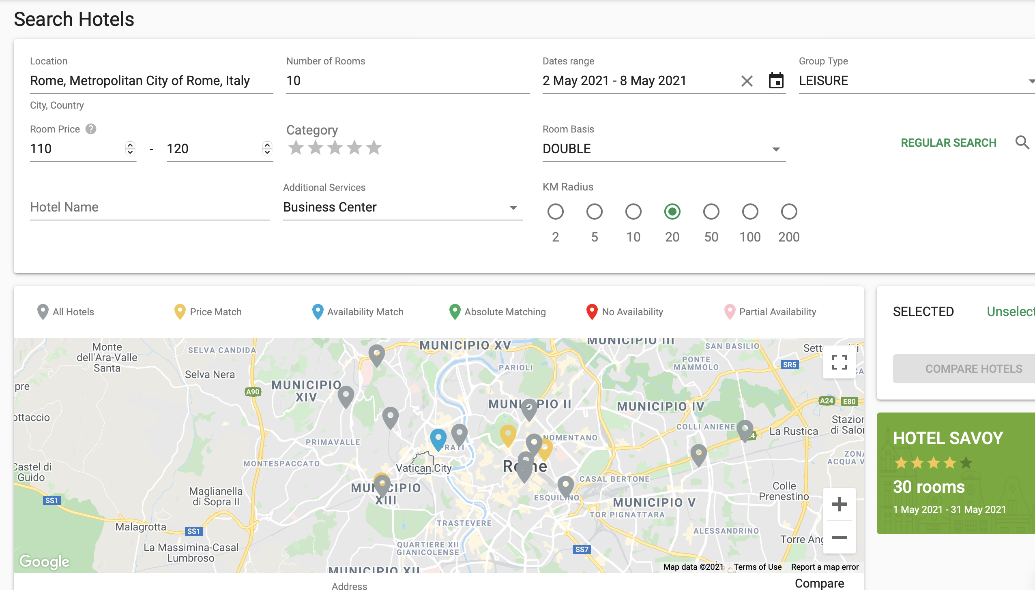Image resolution: width=1035 pixels, height=590 pixels.
Task: Toggle map fullscreen view icon
Action: pyautogui.click(x=839, y=362)
